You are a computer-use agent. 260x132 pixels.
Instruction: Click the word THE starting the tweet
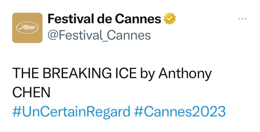(26, 74)
